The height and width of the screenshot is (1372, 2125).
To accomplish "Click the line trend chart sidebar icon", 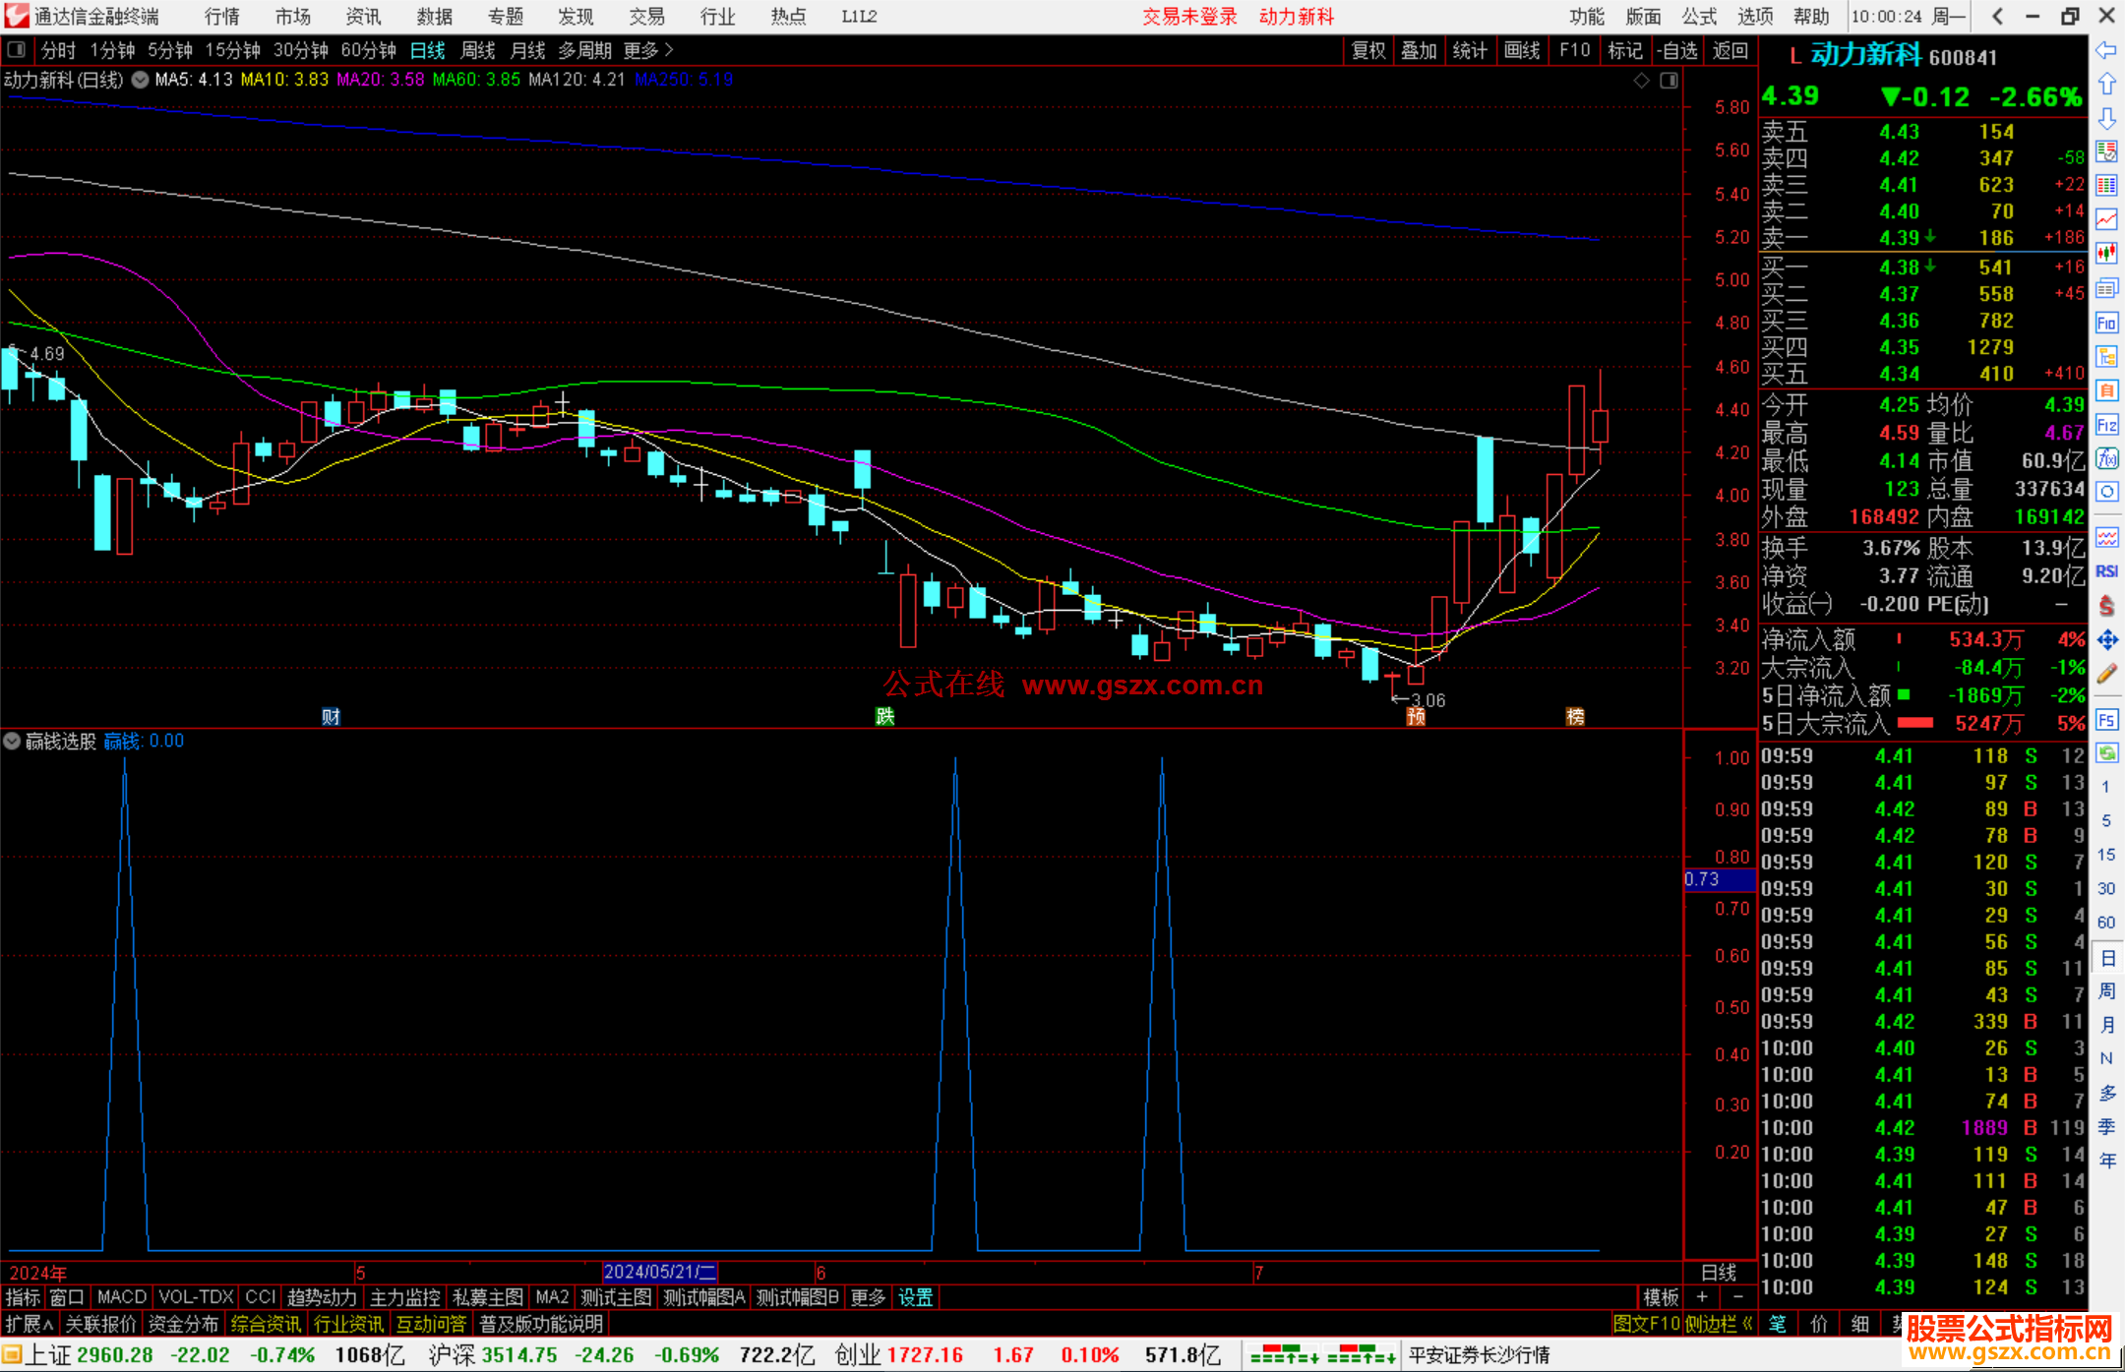I will pos(2106,219).
